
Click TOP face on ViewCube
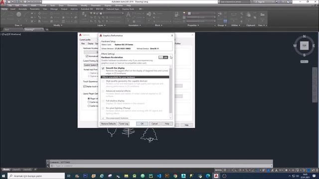pos(304,46)
